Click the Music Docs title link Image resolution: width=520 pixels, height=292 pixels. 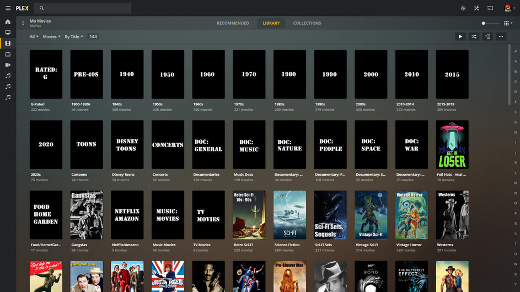243,174
